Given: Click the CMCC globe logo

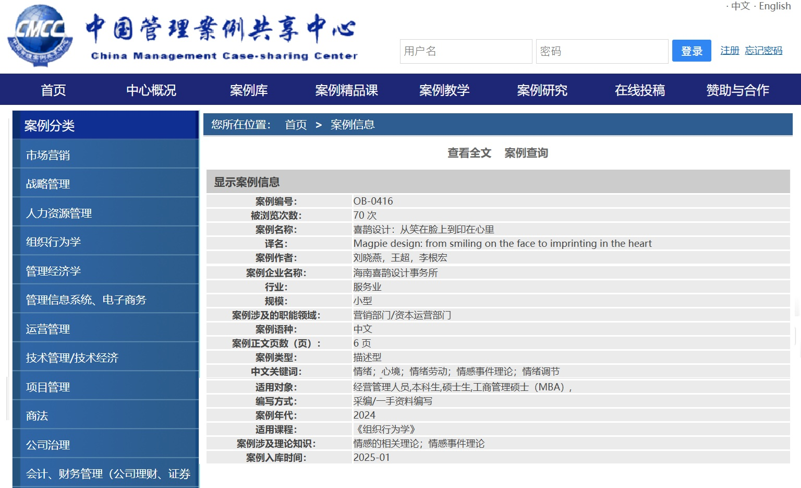Looking at the screenshot, I should click(40, 35).
